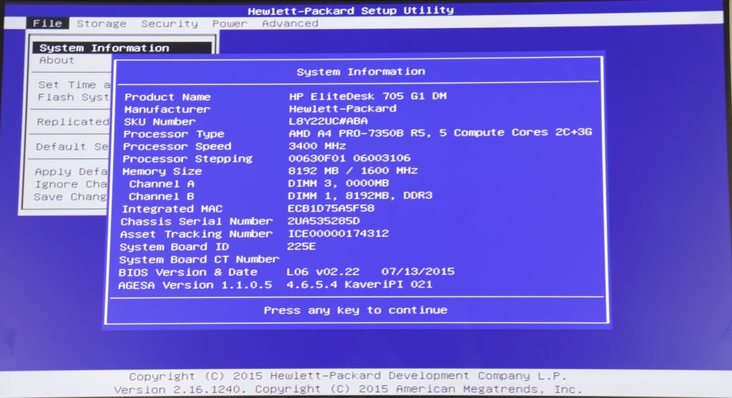Image resolution: width=732 pixels, height=398 pixels.
Task: Click the Integrated MAC label
Action: 172,209
